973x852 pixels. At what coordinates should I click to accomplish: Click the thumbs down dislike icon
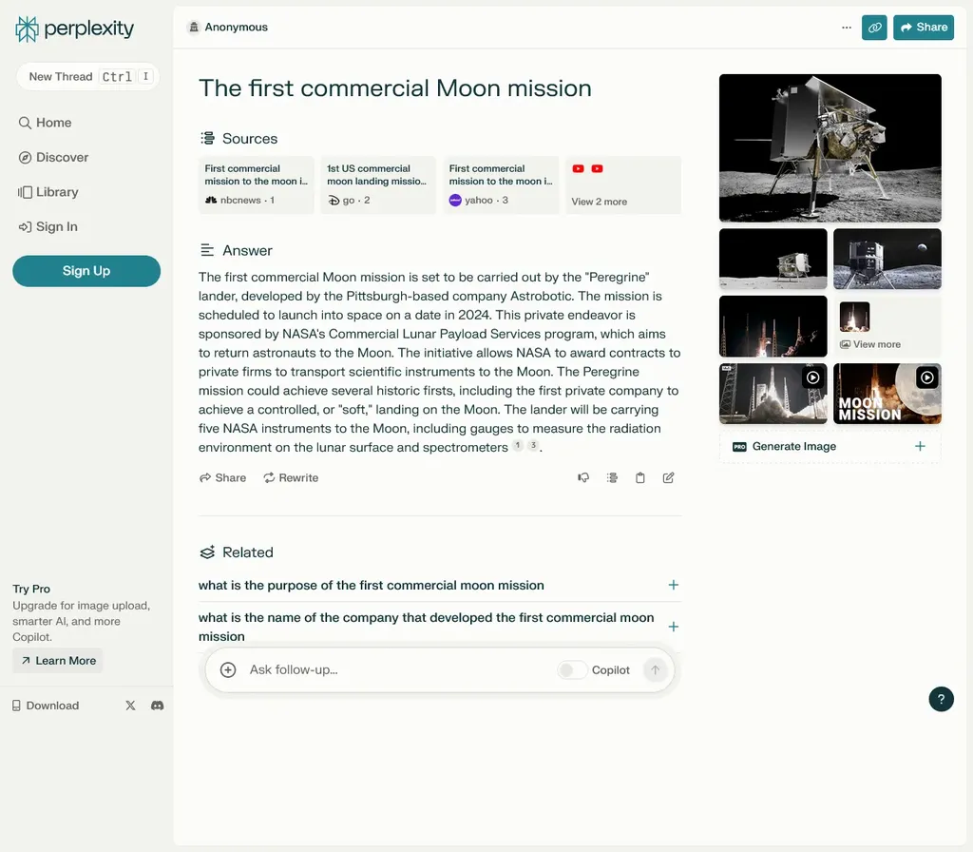click(x=583, y=477)
